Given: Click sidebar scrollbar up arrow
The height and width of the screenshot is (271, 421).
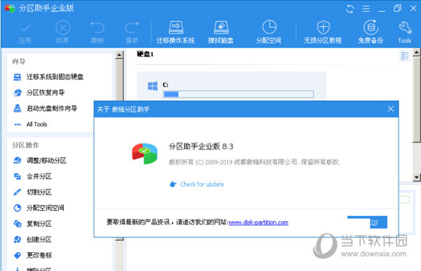Looking at the screenshot, I should [x=119, y=55].
